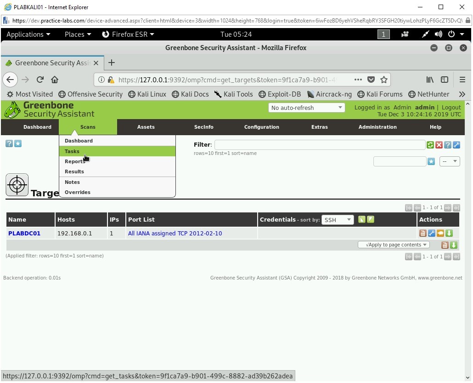Click into the Filter text field

320,145
